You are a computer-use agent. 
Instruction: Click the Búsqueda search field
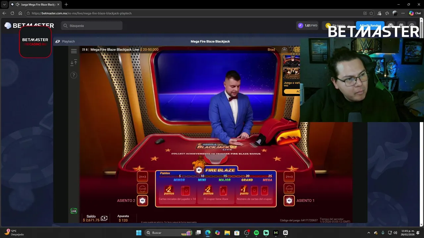click(92, 25)
